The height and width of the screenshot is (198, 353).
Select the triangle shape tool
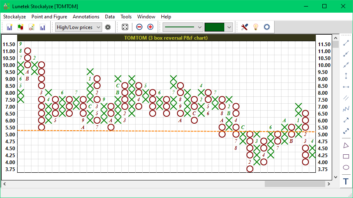point(346,145)
